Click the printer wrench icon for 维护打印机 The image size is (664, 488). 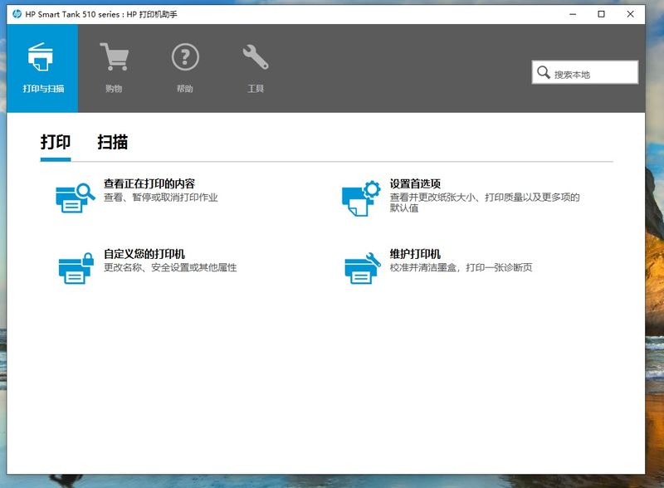(363, 268)
